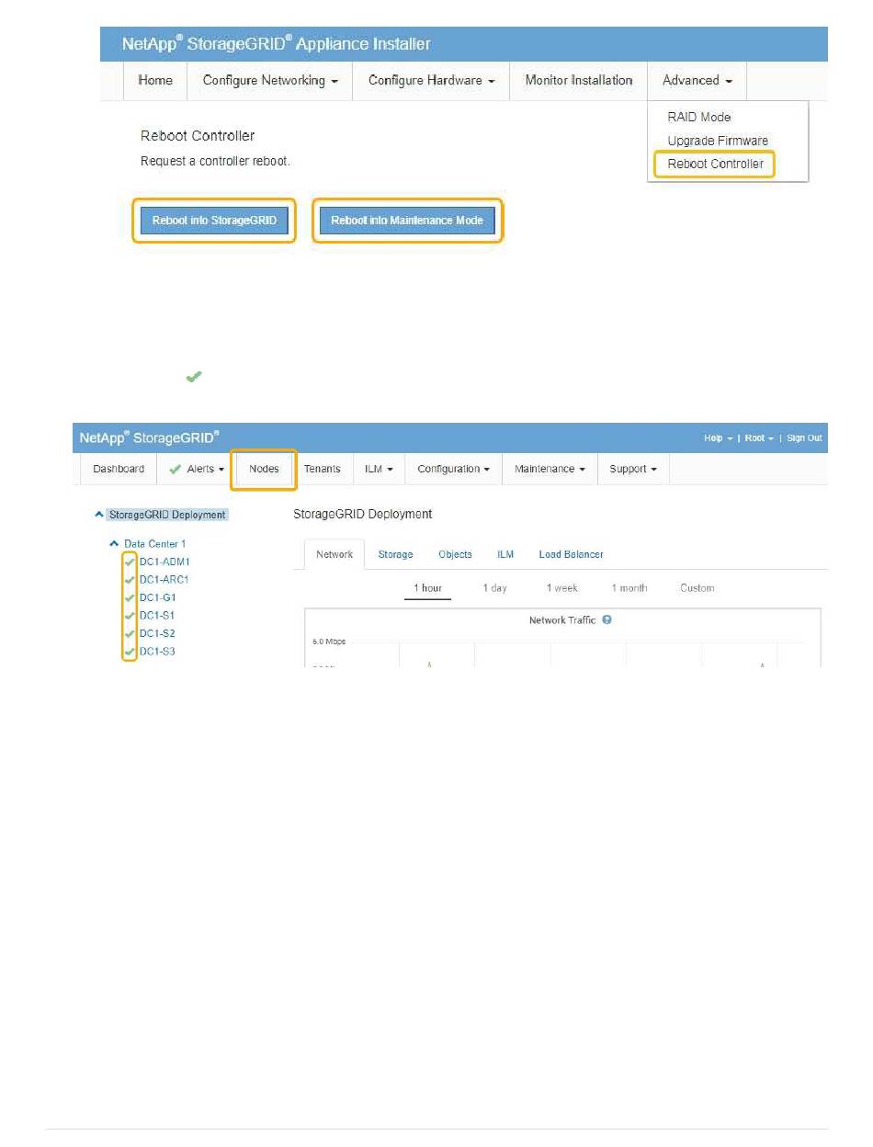This screenshot has width=873, height=1147.
Task: Open the Root user dropdown
Action: pyautogui.click(x=759, y=438)
